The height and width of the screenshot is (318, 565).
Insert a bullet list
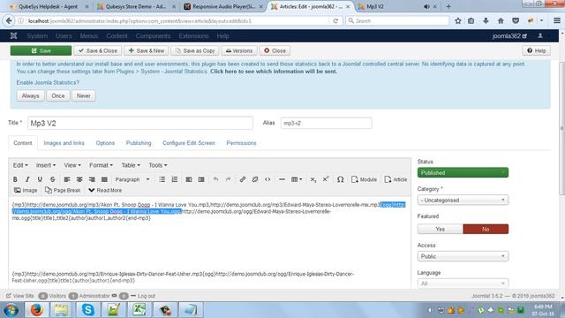[162, 179]
